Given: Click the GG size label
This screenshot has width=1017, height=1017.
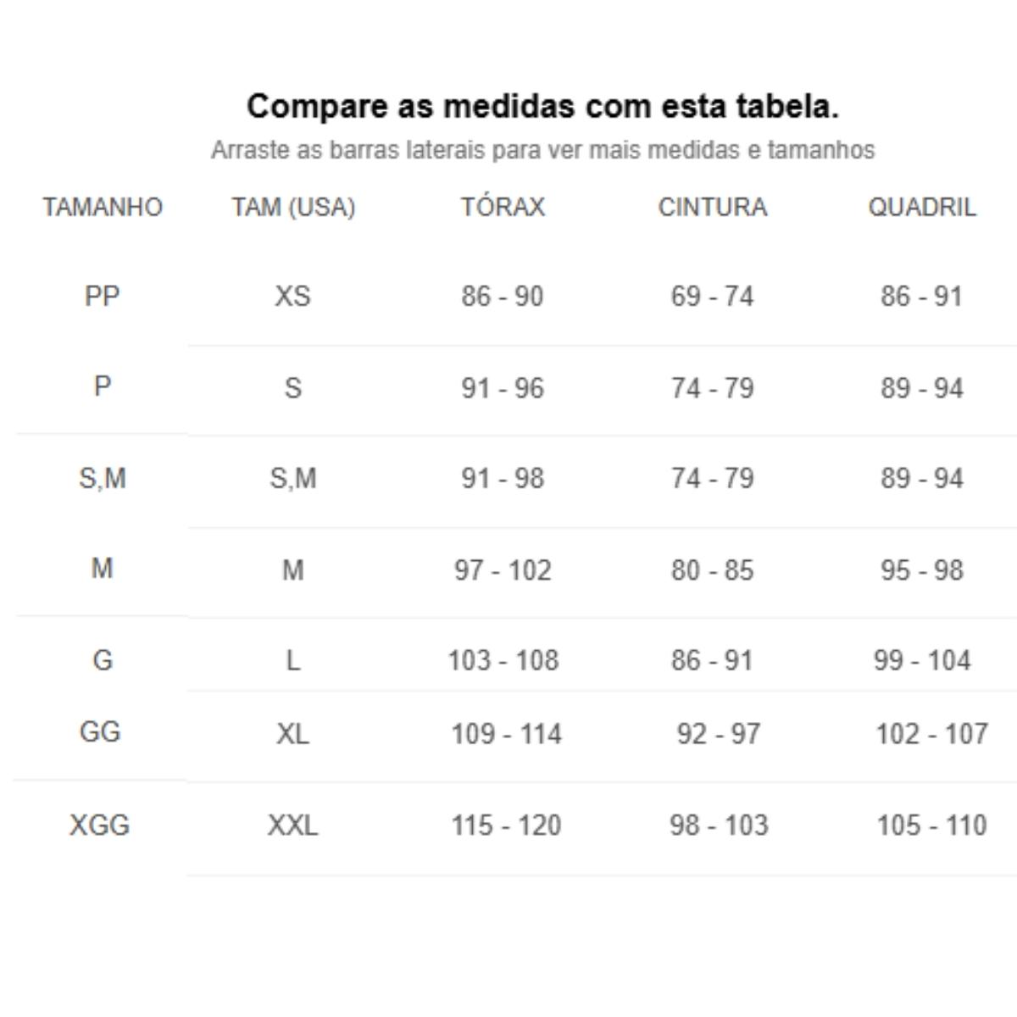Looking at the screenshot, I should pos(100,731).
